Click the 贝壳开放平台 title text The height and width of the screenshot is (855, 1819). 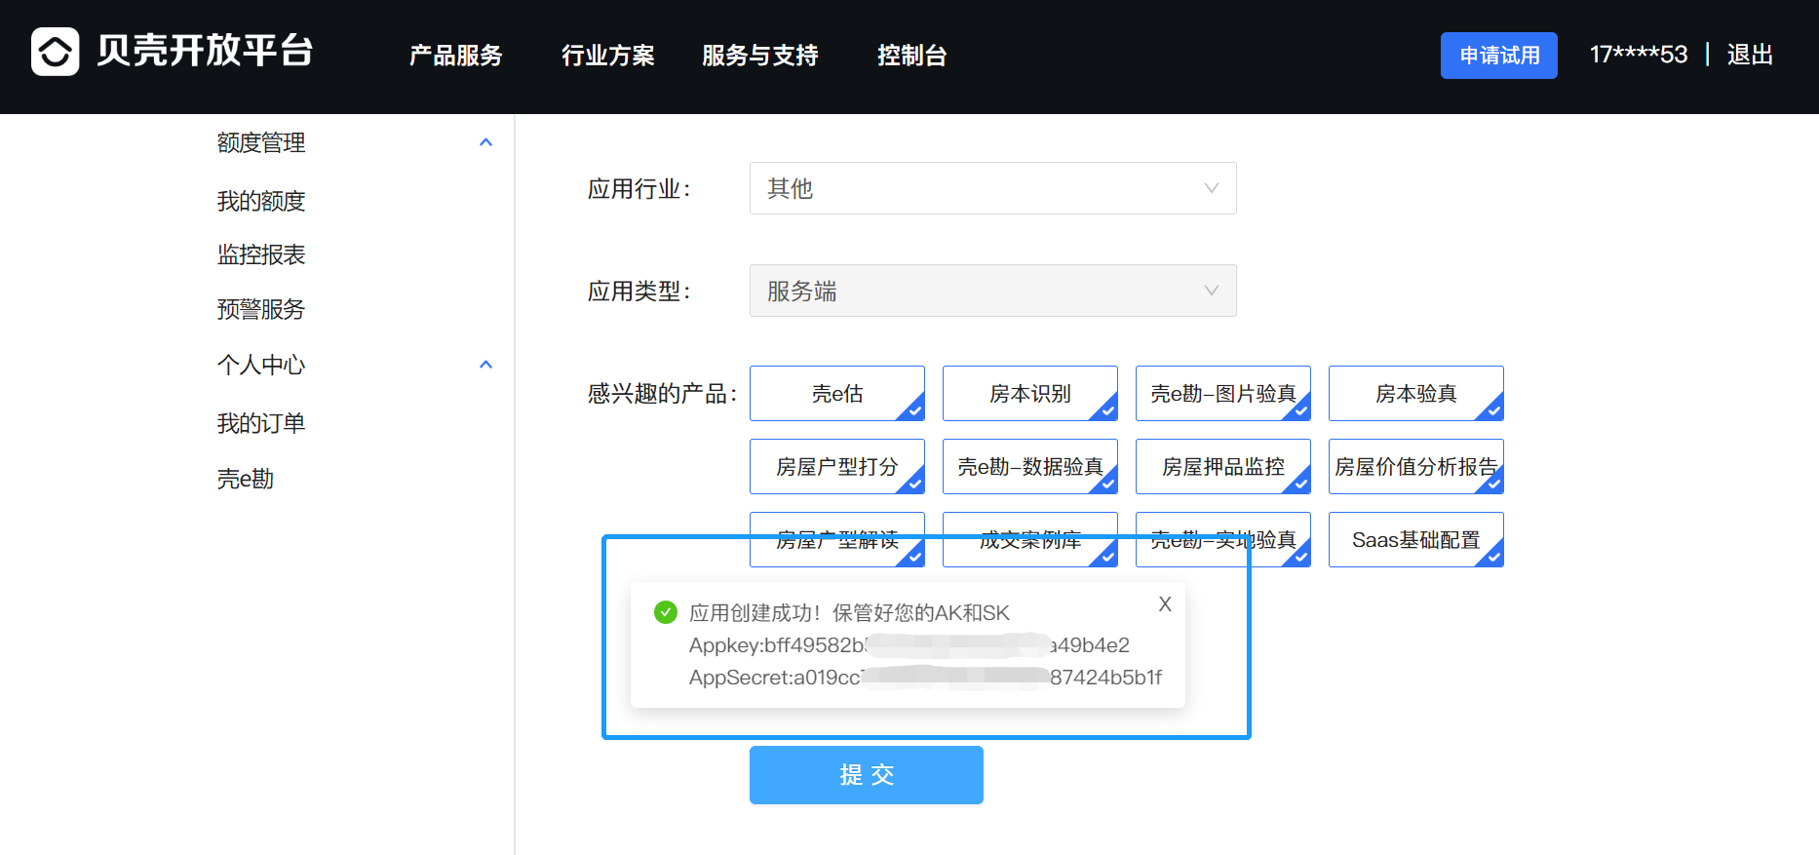[x=205, y=51]
